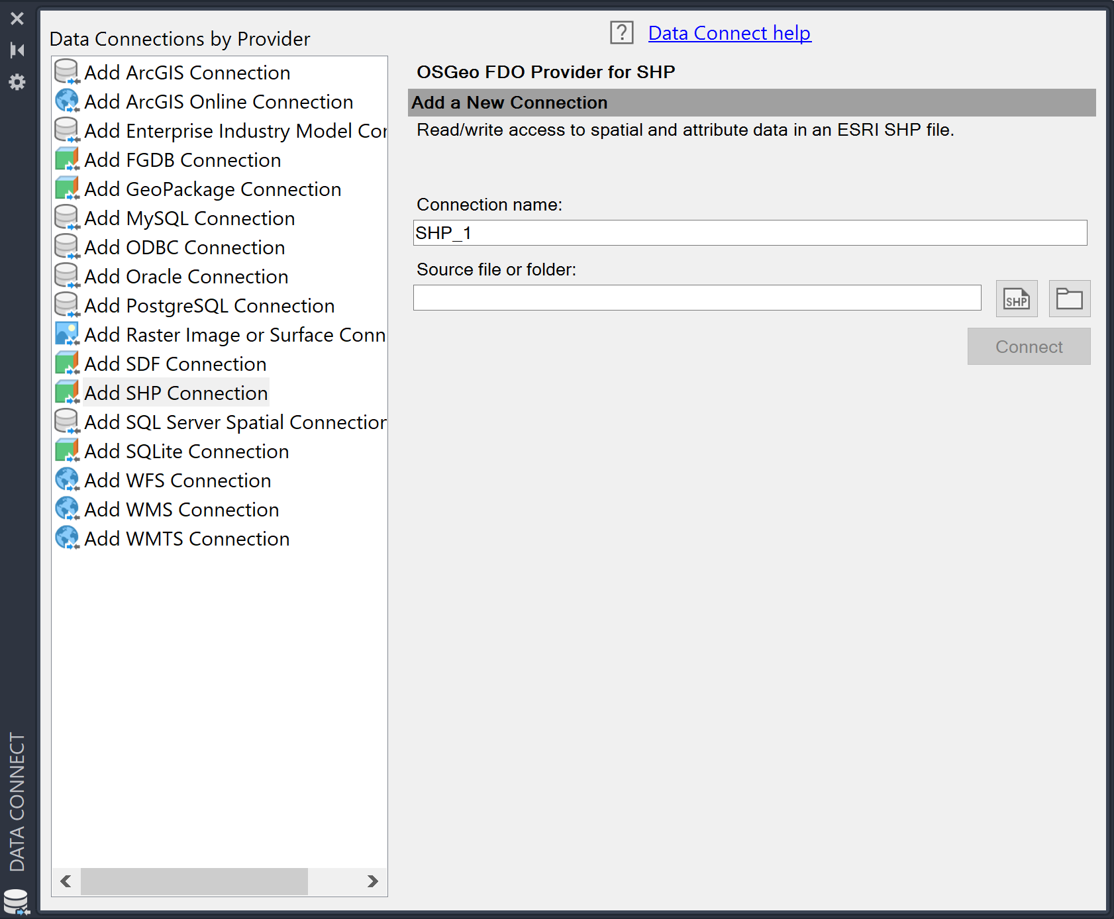Select Add GeoPackage Connection

pos(213,189)
